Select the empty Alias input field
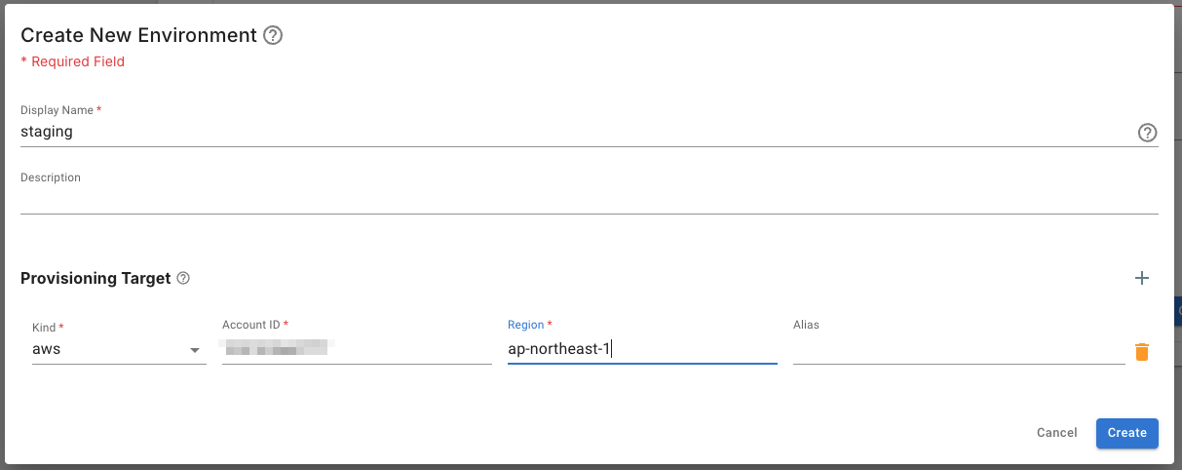The width and height of the screenshot is (1182, 470). click(x=958, y=348)
